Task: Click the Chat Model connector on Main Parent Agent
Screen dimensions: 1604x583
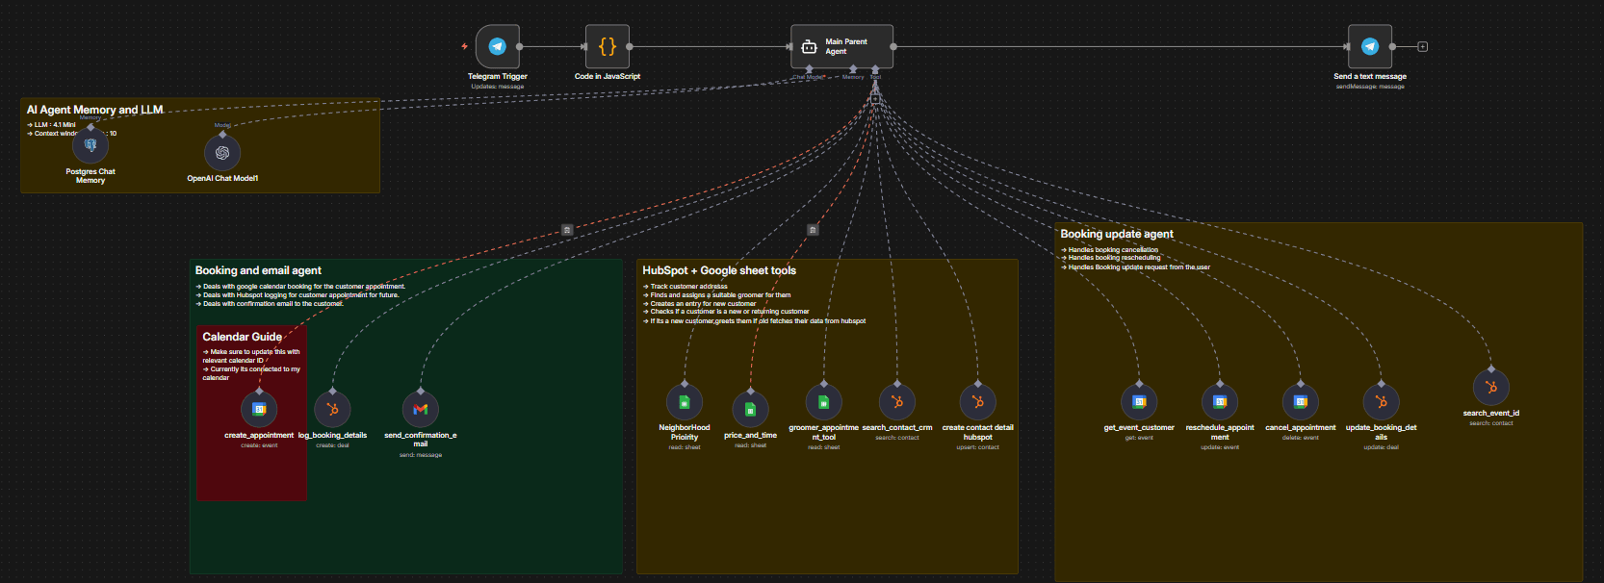Action: 809,69
